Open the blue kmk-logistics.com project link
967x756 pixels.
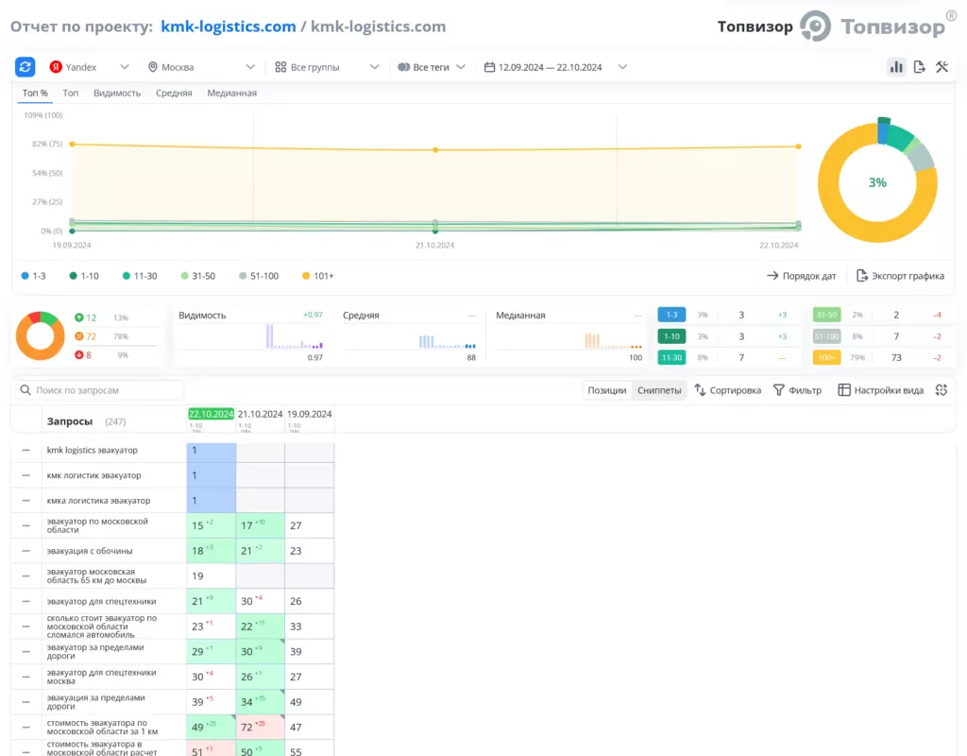point(229,26)
